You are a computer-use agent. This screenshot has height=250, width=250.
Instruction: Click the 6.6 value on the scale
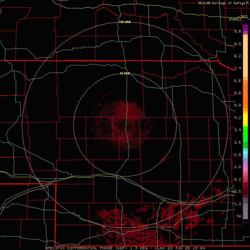(x=237, y=81)
